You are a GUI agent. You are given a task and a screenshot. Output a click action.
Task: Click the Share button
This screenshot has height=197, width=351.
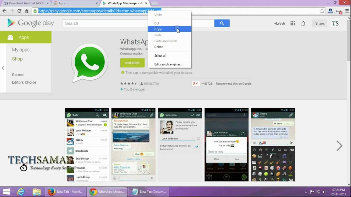319,24
